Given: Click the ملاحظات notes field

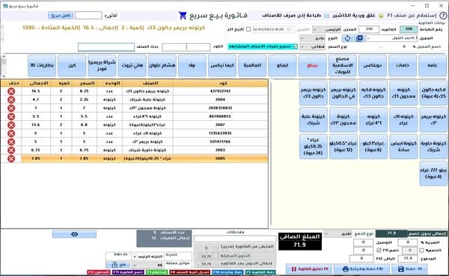Looking at the screenshot, I should [x=235, y=239].
